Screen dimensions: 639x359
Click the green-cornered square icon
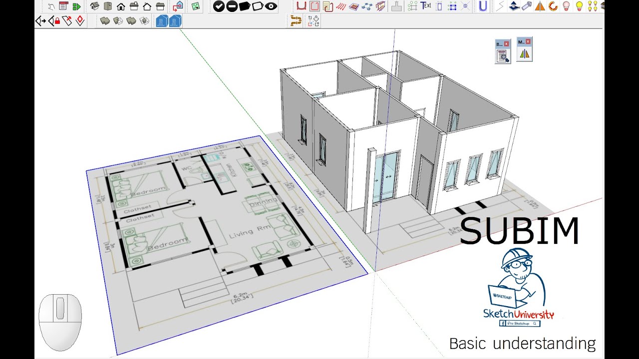click(412, 6)
